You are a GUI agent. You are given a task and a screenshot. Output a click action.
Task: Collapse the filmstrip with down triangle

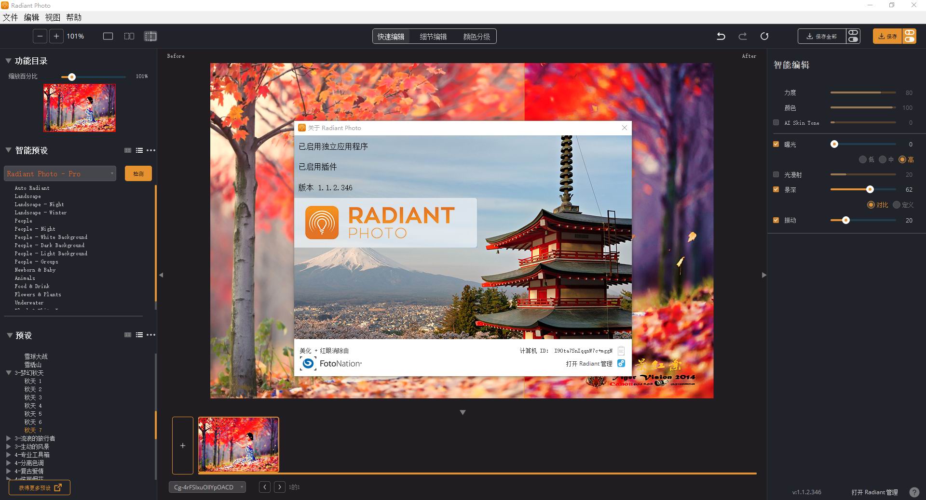click(463, 412)
